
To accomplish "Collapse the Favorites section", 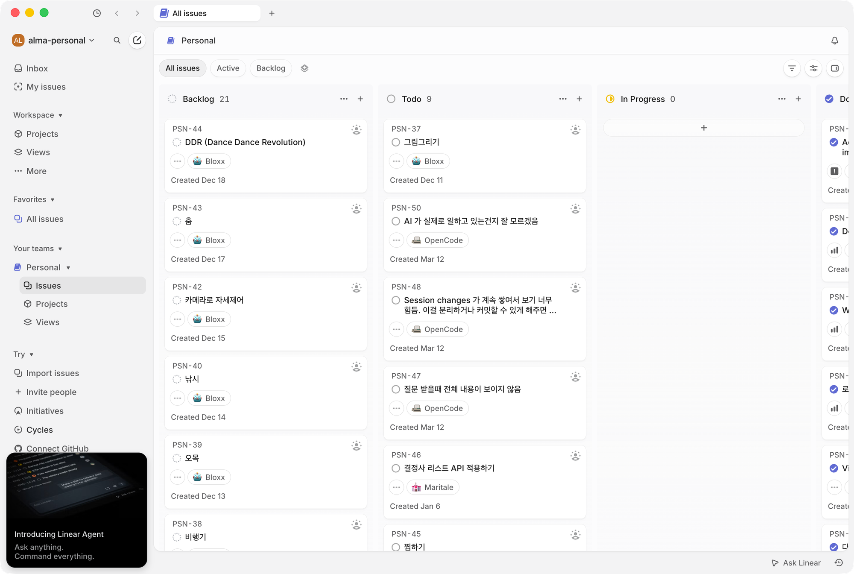I will pyautogui.click(x=34, y=199).
